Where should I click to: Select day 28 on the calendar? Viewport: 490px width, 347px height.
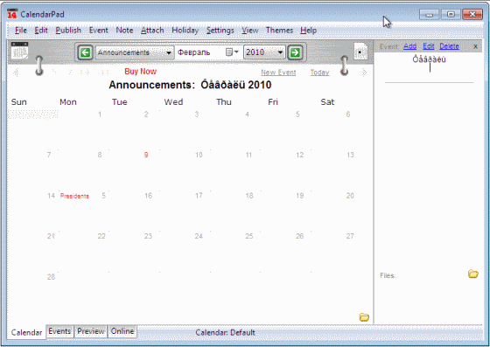(51, 277)
